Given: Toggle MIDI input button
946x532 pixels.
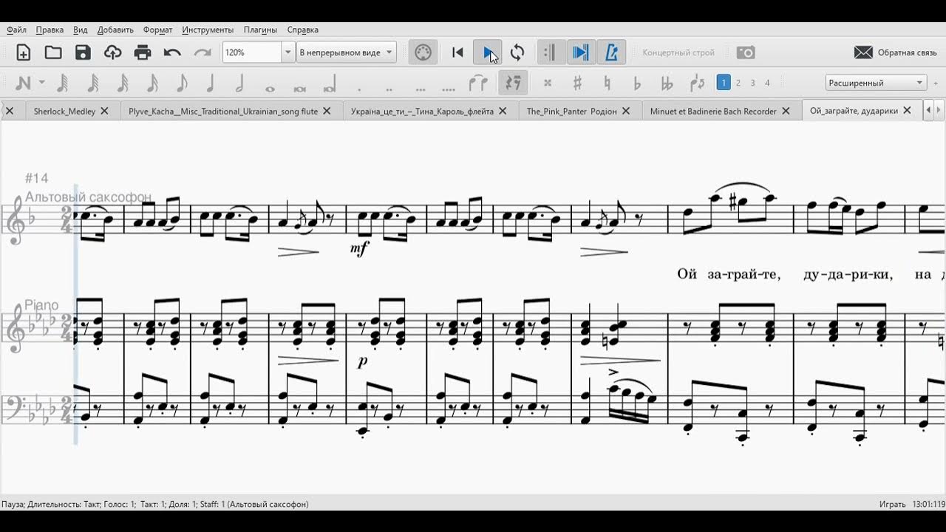Looking at the screenshot, I should click(423, 52).
